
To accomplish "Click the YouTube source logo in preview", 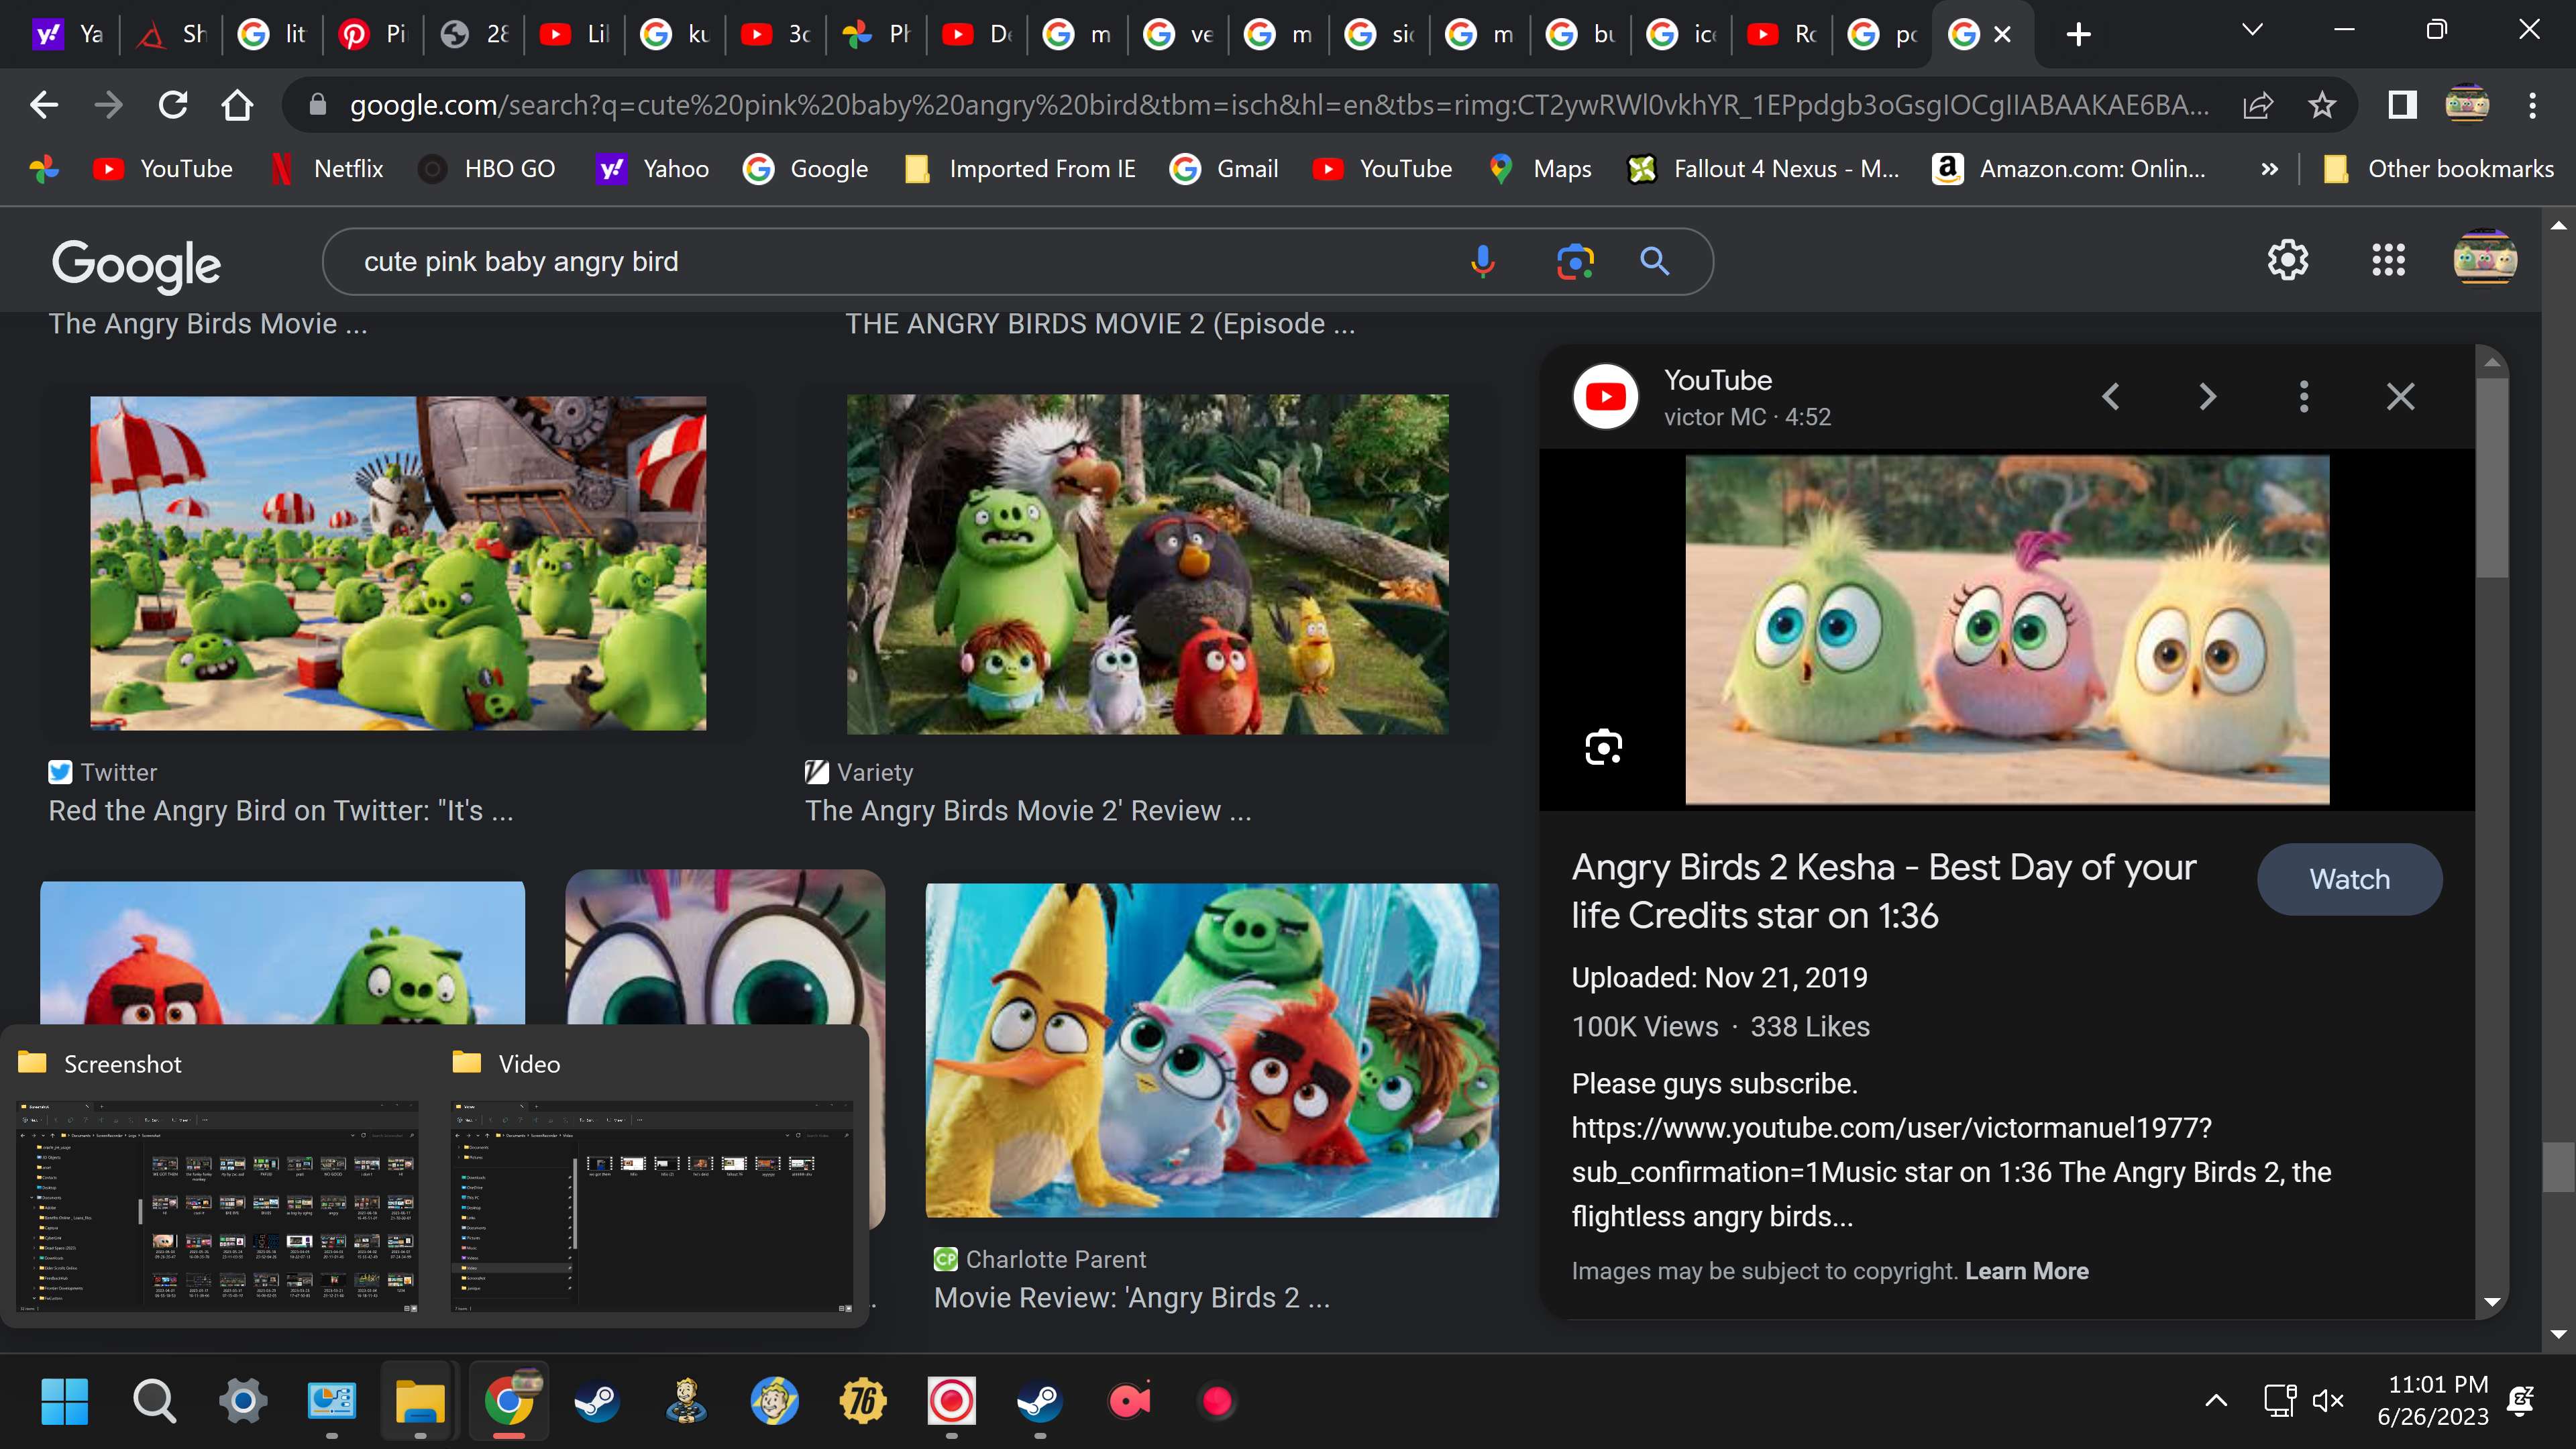I will pos(1605,396).
